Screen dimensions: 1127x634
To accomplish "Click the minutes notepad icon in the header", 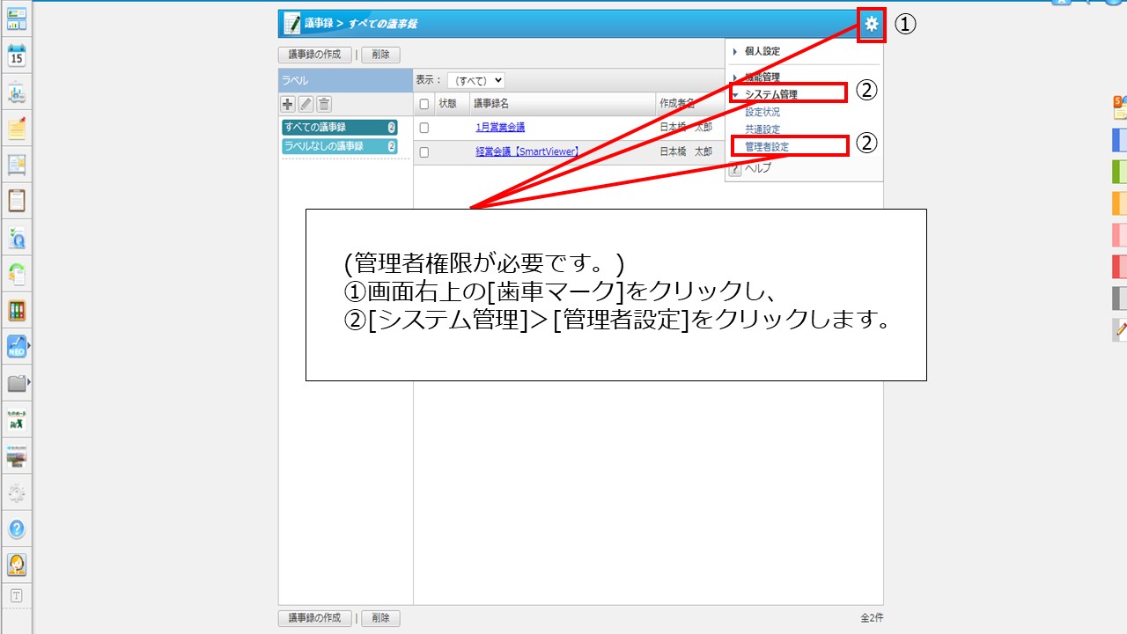I will pyautogui.click(x=292, y=23).
